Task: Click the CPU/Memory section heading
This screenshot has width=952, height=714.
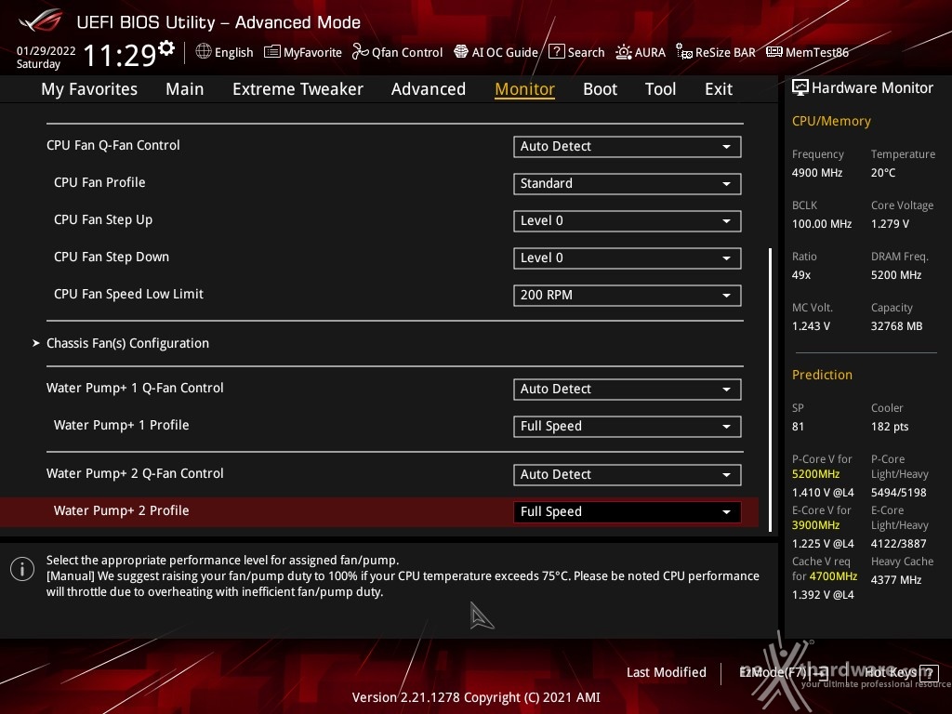Action: [831, 122]
